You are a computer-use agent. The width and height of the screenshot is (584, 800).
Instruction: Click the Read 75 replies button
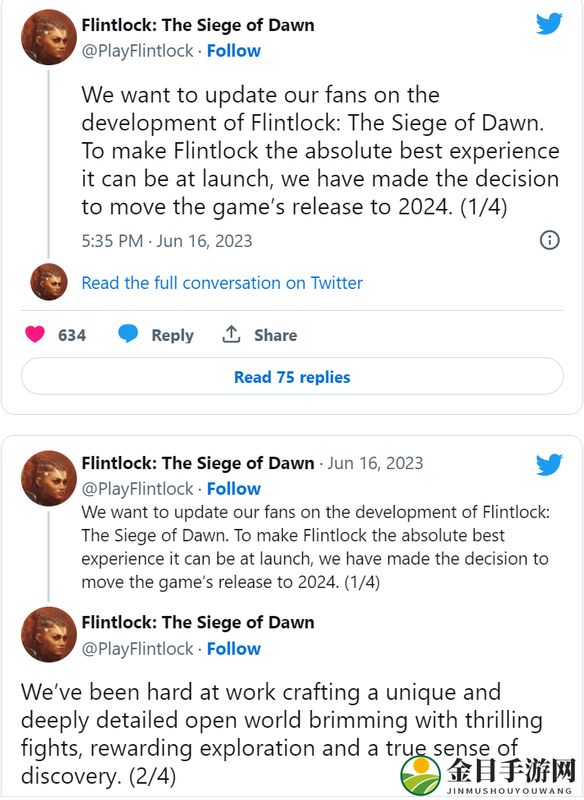click(x=292, y=376)
